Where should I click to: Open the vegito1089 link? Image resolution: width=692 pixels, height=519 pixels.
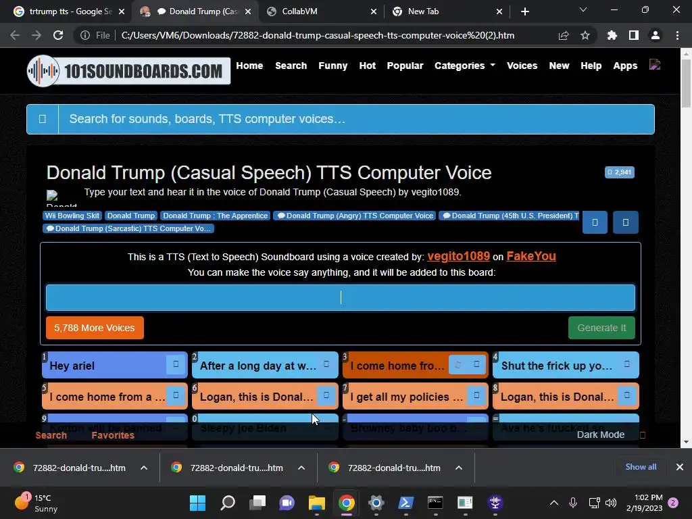459,256
